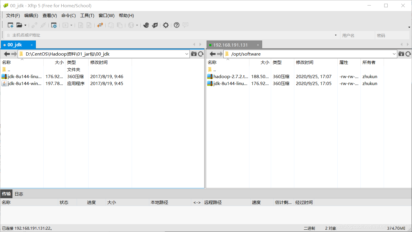Viewport: 412px width, 232px height.
Task: Click the grayed paste icon
Action: (119, 25)
